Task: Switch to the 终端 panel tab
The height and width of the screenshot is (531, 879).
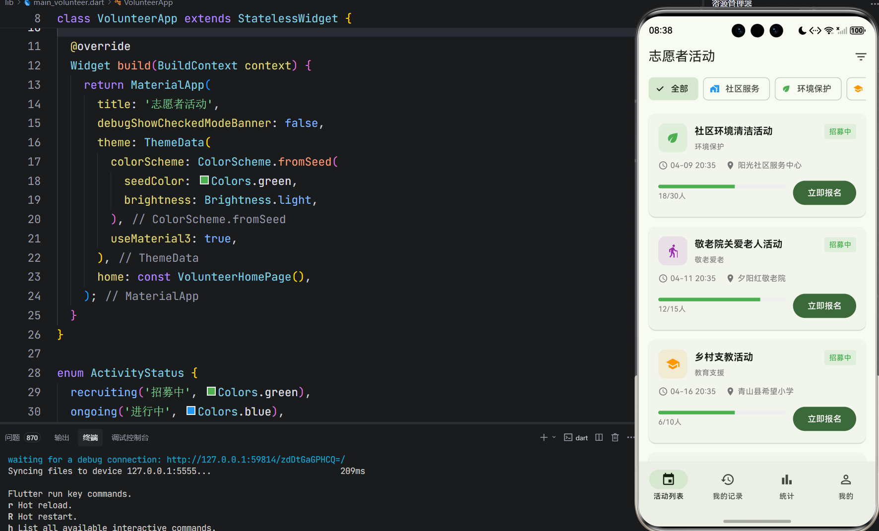Action: [90, 437]
